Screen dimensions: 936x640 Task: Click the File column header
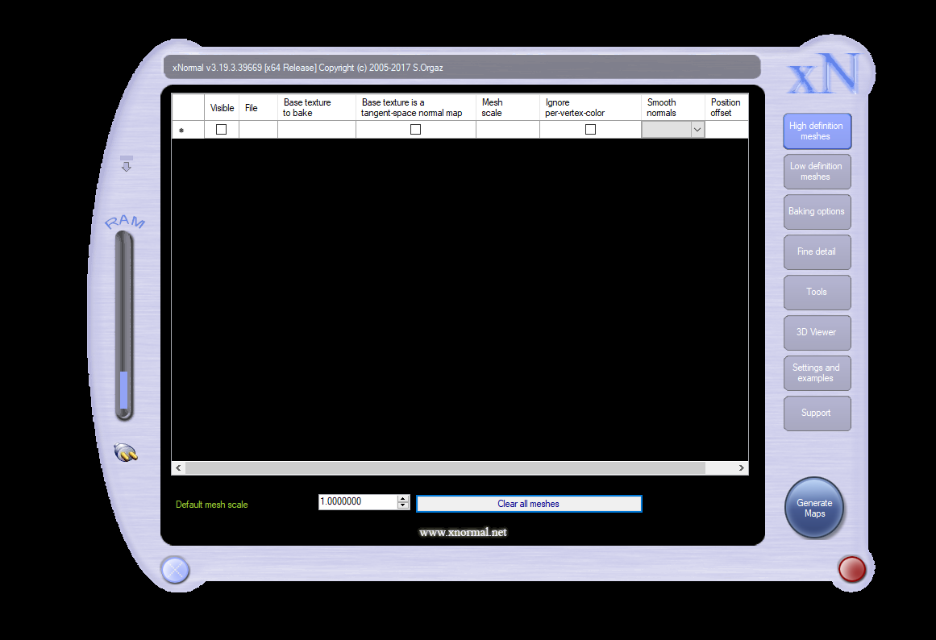[x=258, y=107]
